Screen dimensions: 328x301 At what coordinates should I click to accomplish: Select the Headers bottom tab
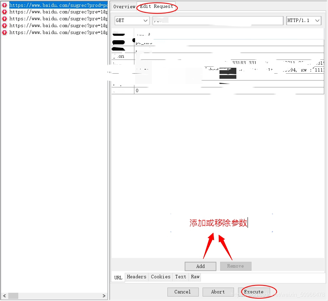point(136,277)
